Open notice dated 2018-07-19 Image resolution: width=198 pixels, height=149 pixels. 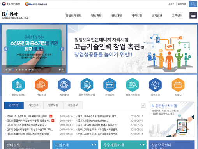pos(30,130)
